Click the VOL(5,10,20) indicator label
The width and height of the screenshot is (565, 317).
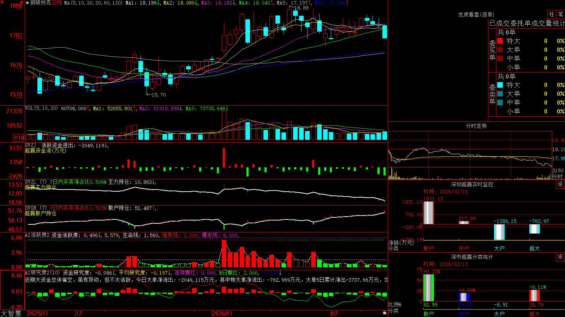pyautogui.click(x=41, y=108)
